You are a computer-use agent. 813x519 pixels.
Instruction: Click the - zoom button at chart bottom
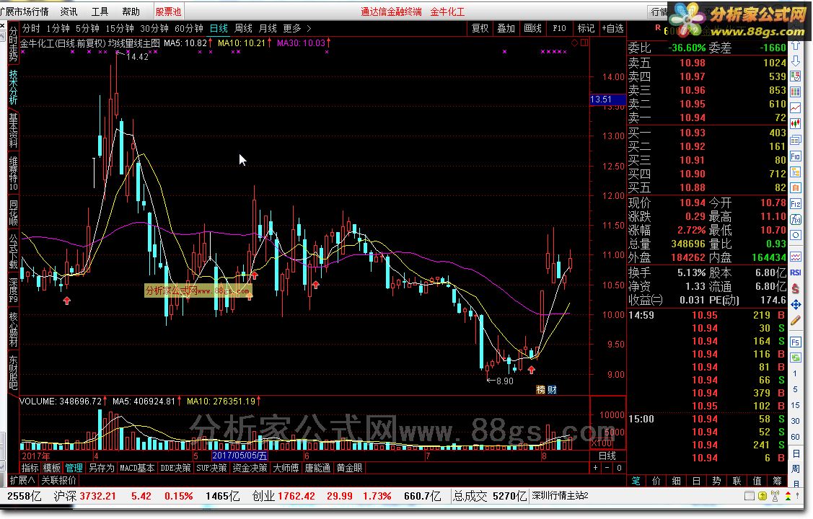click(x=607, y=468)
